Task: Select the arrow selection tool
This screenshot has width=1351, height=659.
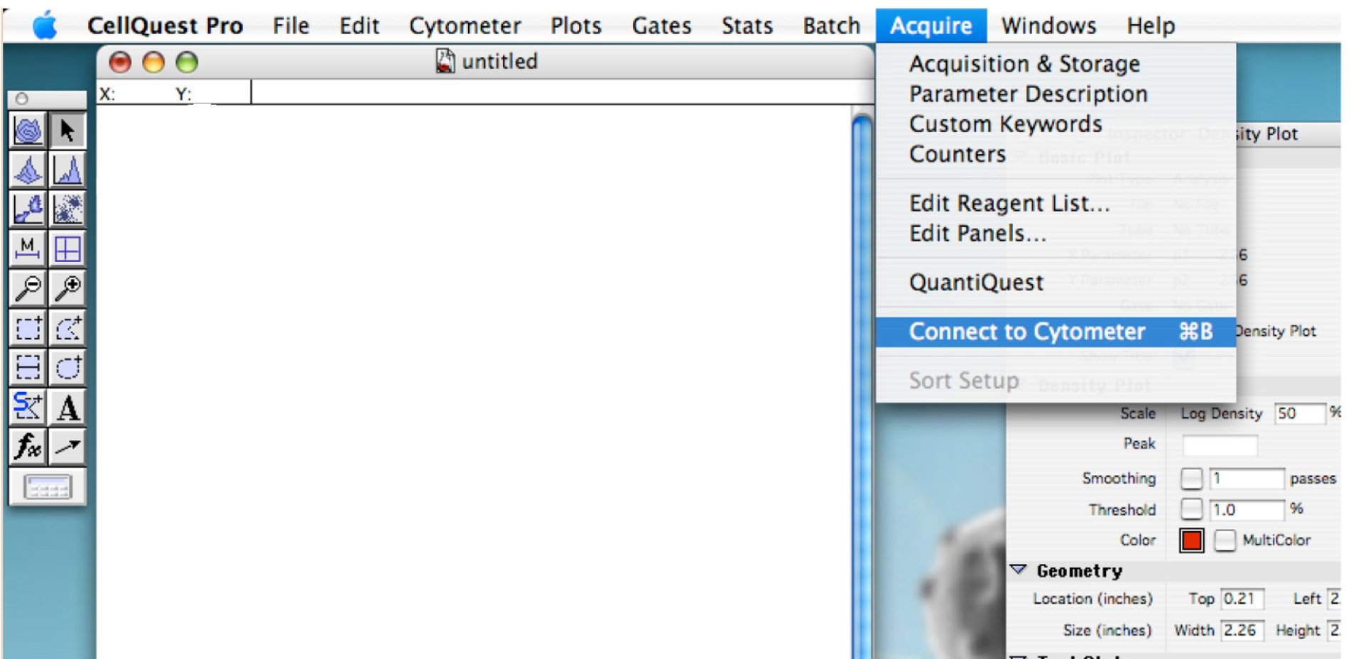Action: coord(67,131)
